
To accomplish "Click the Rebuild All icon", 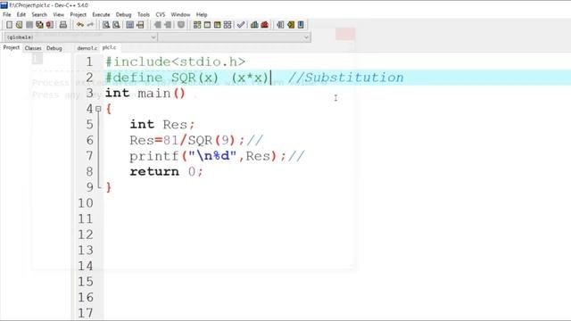I will point(228,25).
